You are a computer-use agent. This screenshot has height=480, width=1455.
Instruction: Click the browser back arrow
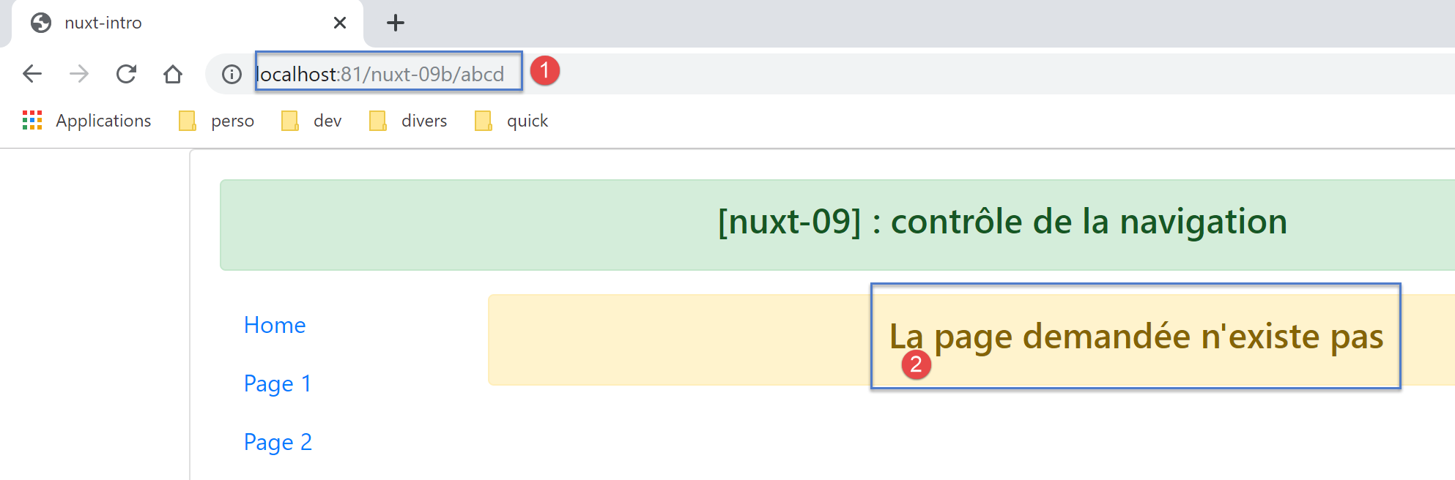[x=32, y=74]
